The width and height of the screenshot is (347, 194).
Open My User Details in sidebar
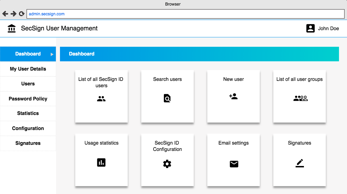[28, 69]
